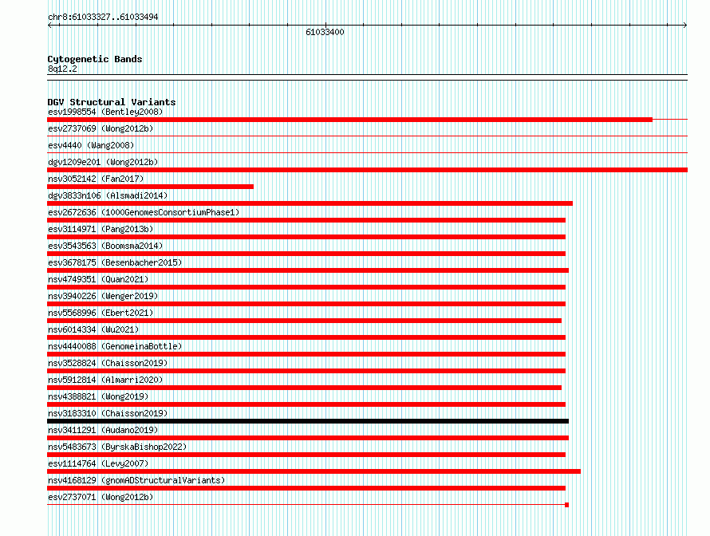This screenshot has height=536, width=710.
Task: Click the right arrow on the ruler
Action: point(685,26)
